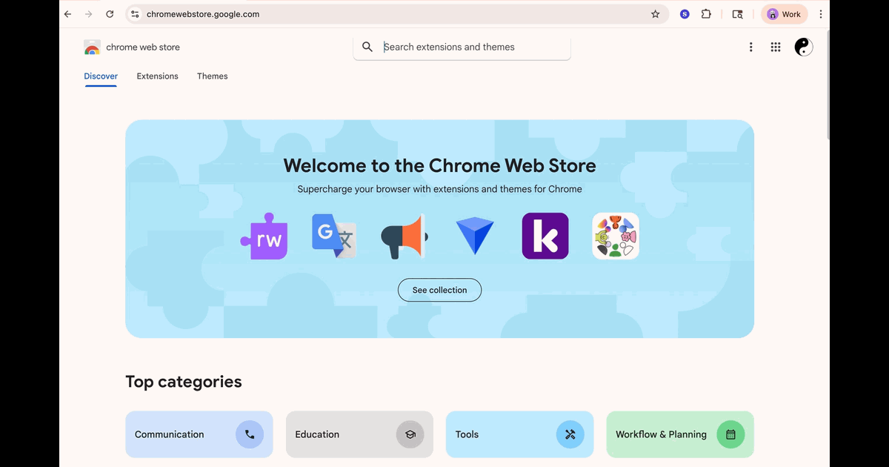Click the browser back arrow
Image resolution: width=889 pixels, height=467 pixels.
(x=67, y=14)
